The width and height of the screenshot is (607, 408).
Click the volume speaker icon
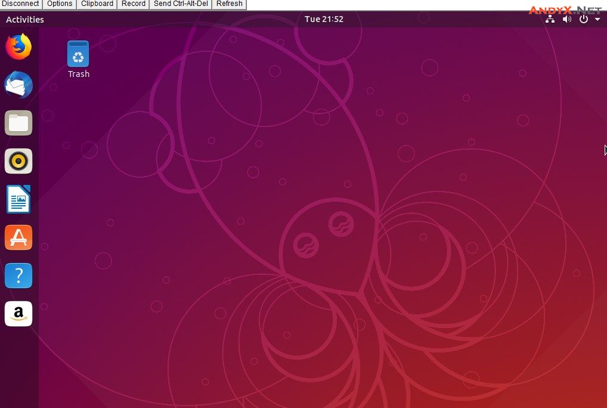(567, 19)
